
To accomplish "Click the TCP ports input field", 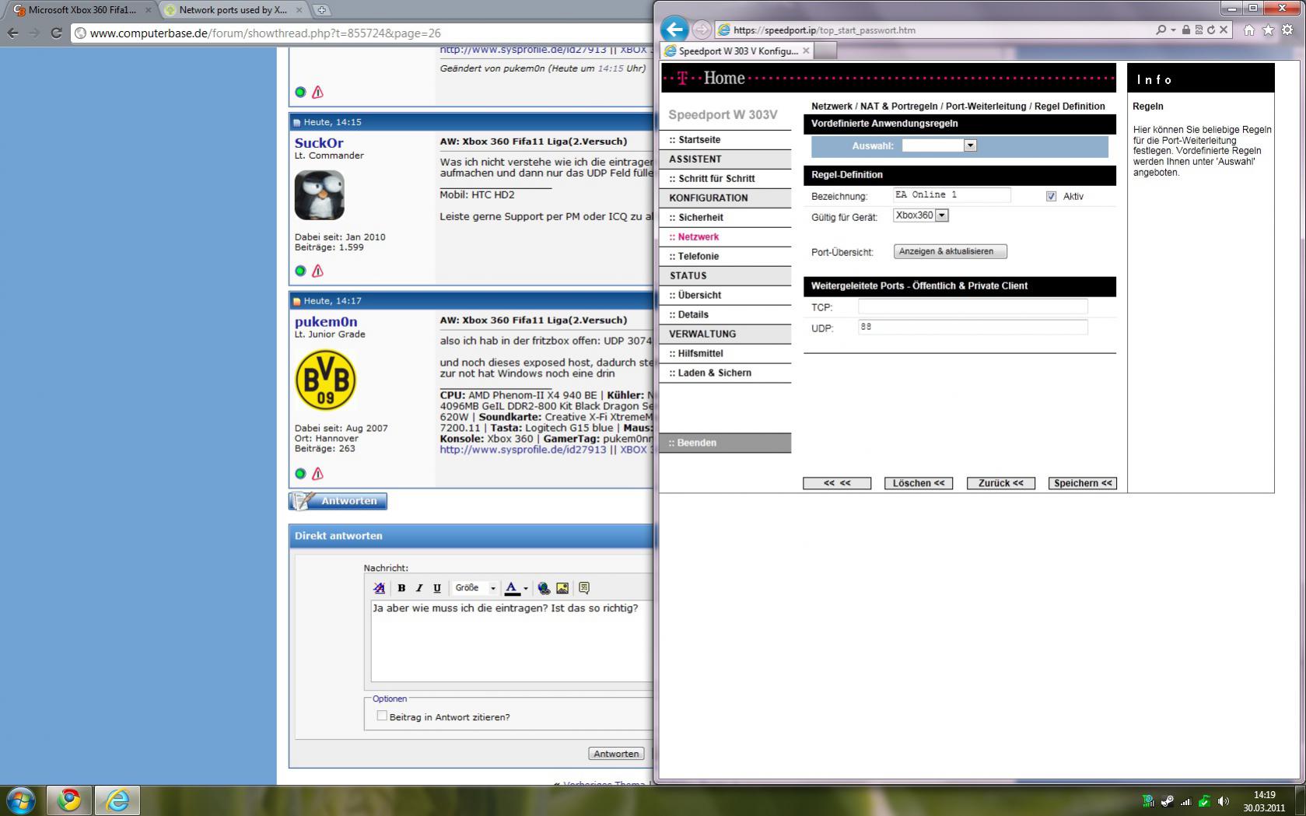I will (972, 306).
